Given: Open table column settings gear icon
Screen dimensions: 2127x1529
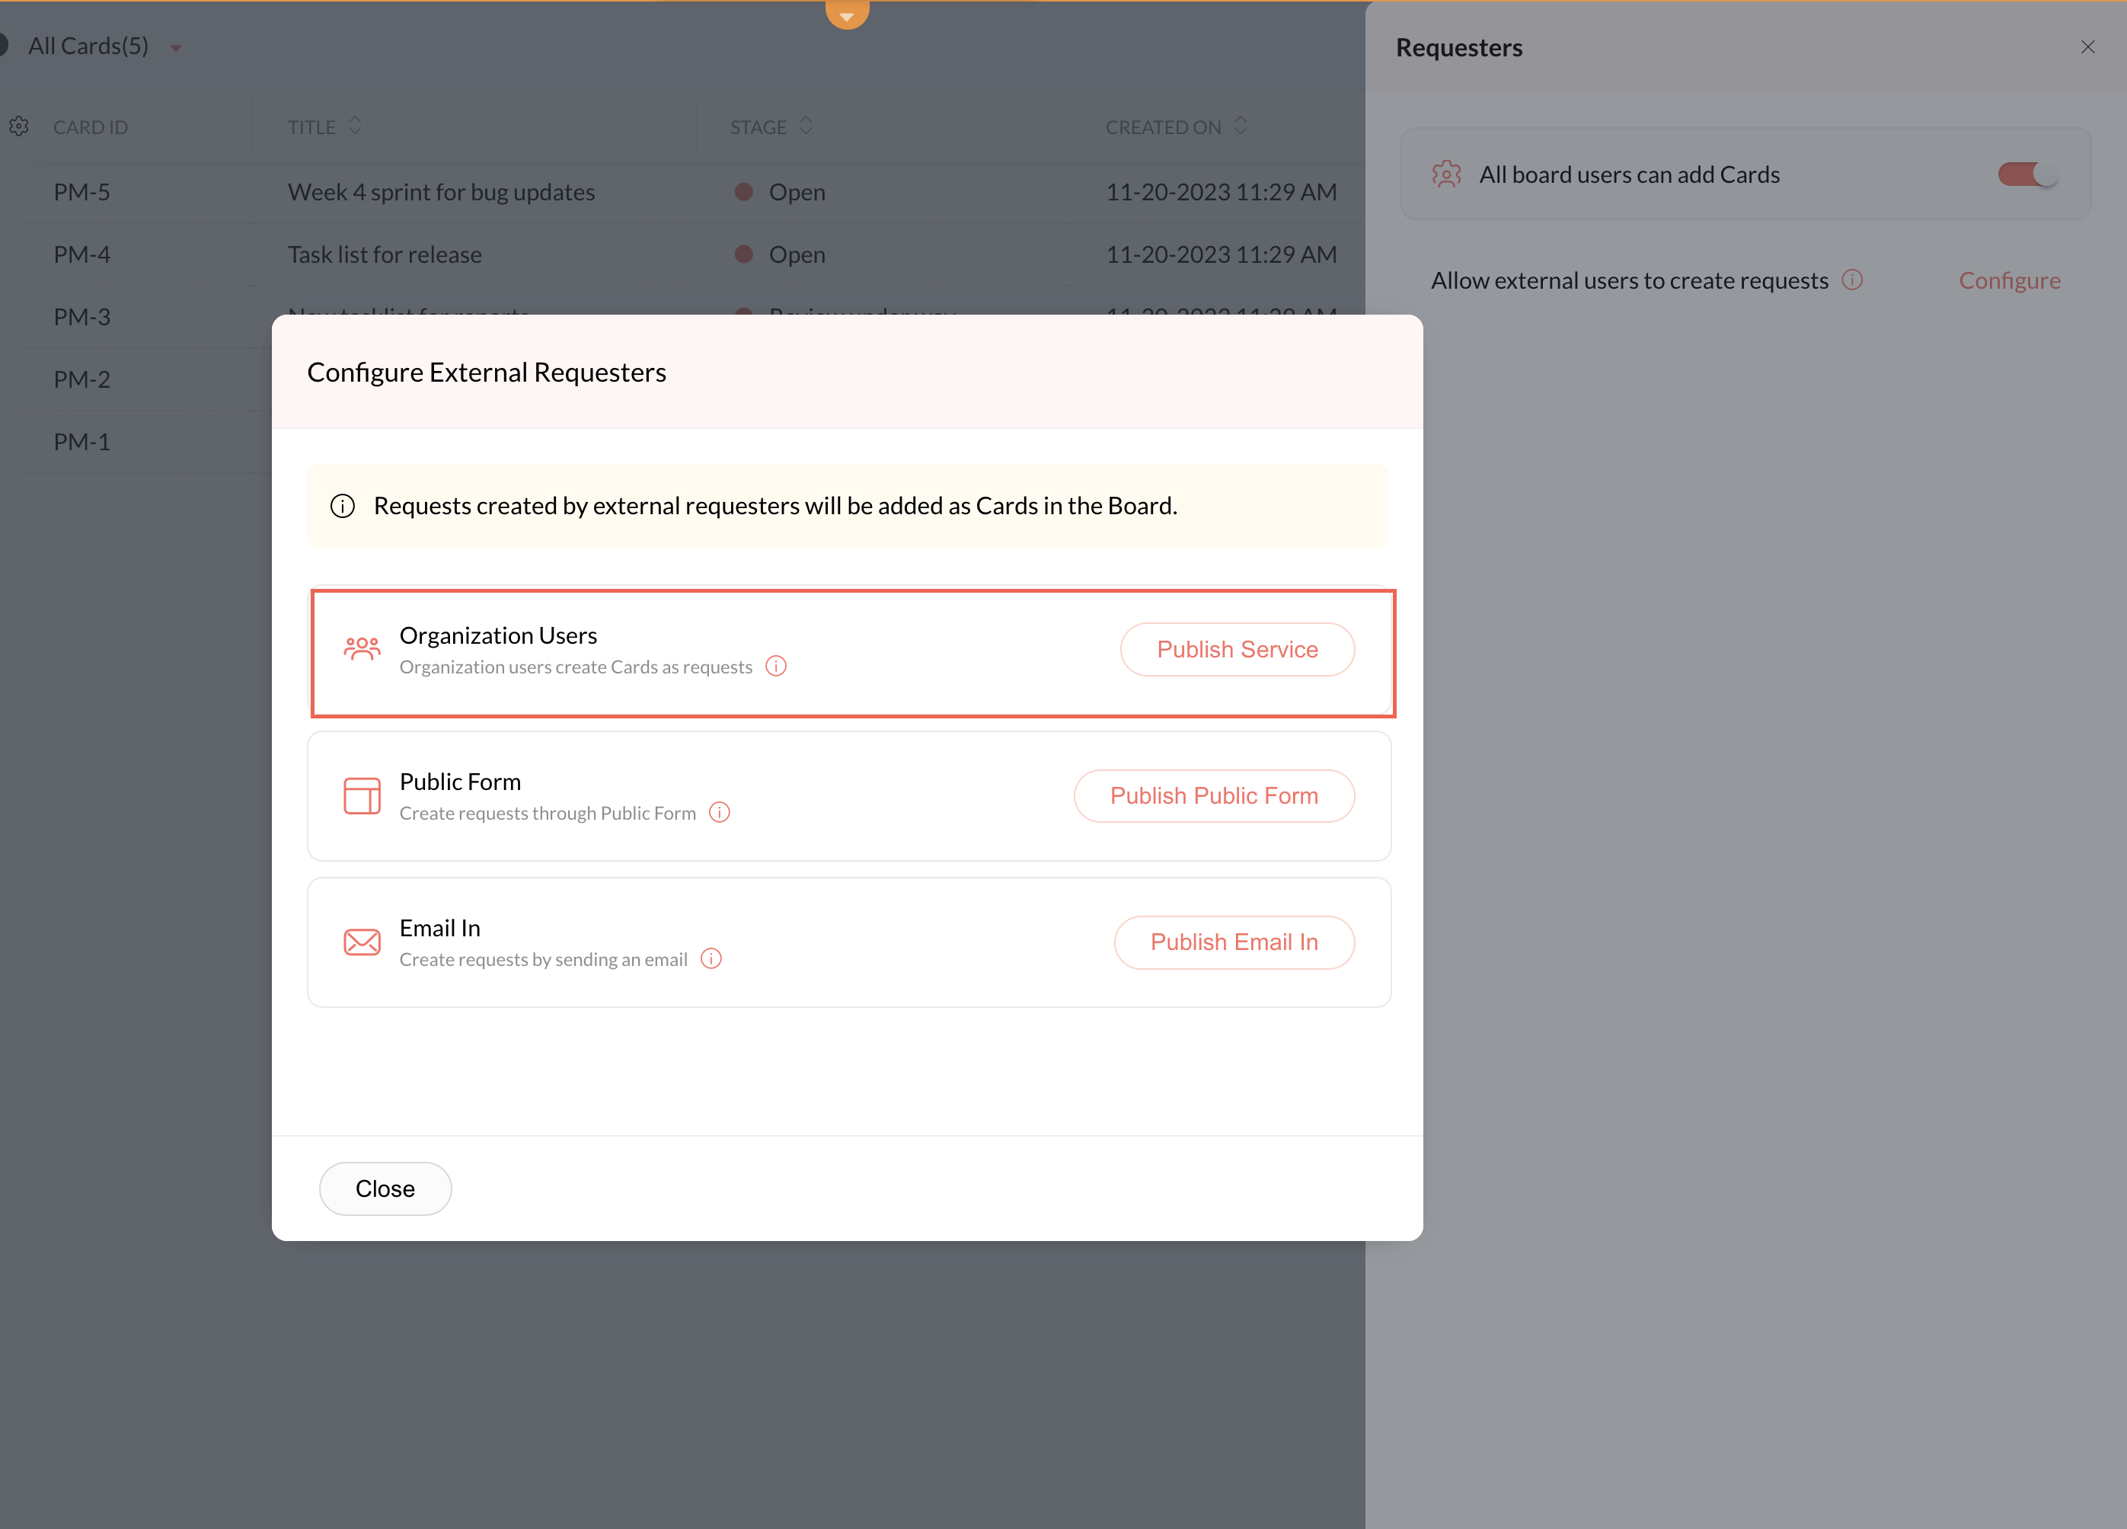Looking at the screenshot, I should point(20,126).
